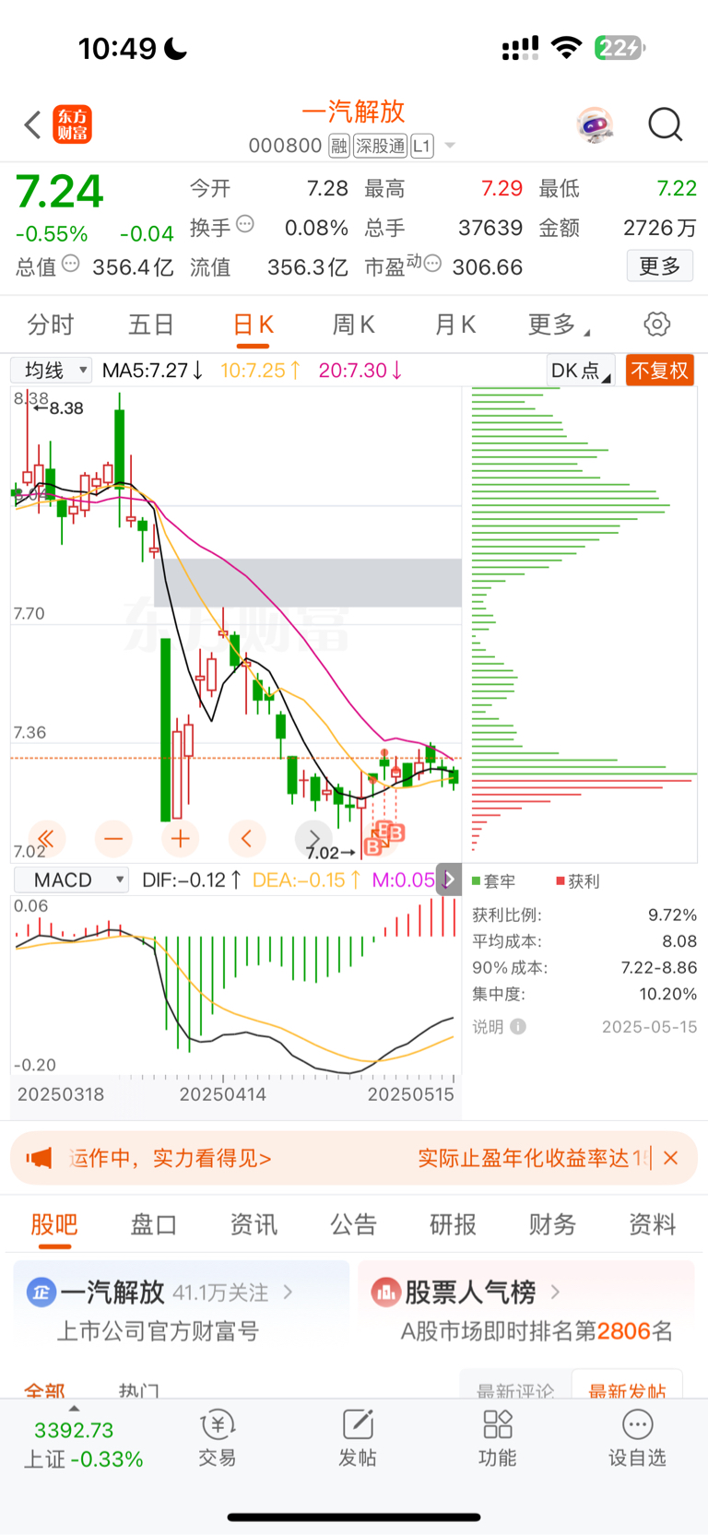The width and height of the screenshot is (708, 1535).
Task: Open the 东方财富 logo icon
Action: click(72, 124)
